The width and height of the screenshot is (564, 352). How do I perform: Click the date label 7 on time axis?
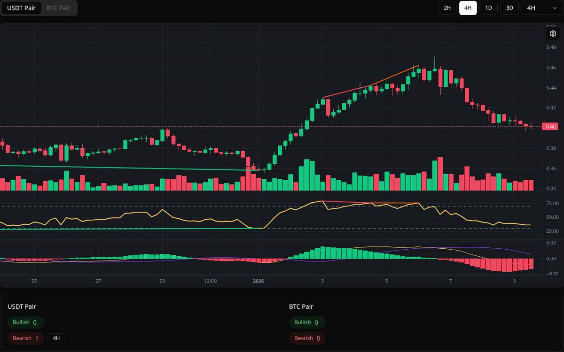(450, 281)
